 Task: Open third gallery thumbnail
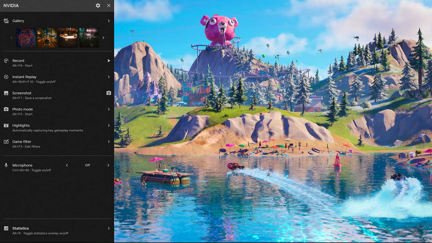point(68,38)
